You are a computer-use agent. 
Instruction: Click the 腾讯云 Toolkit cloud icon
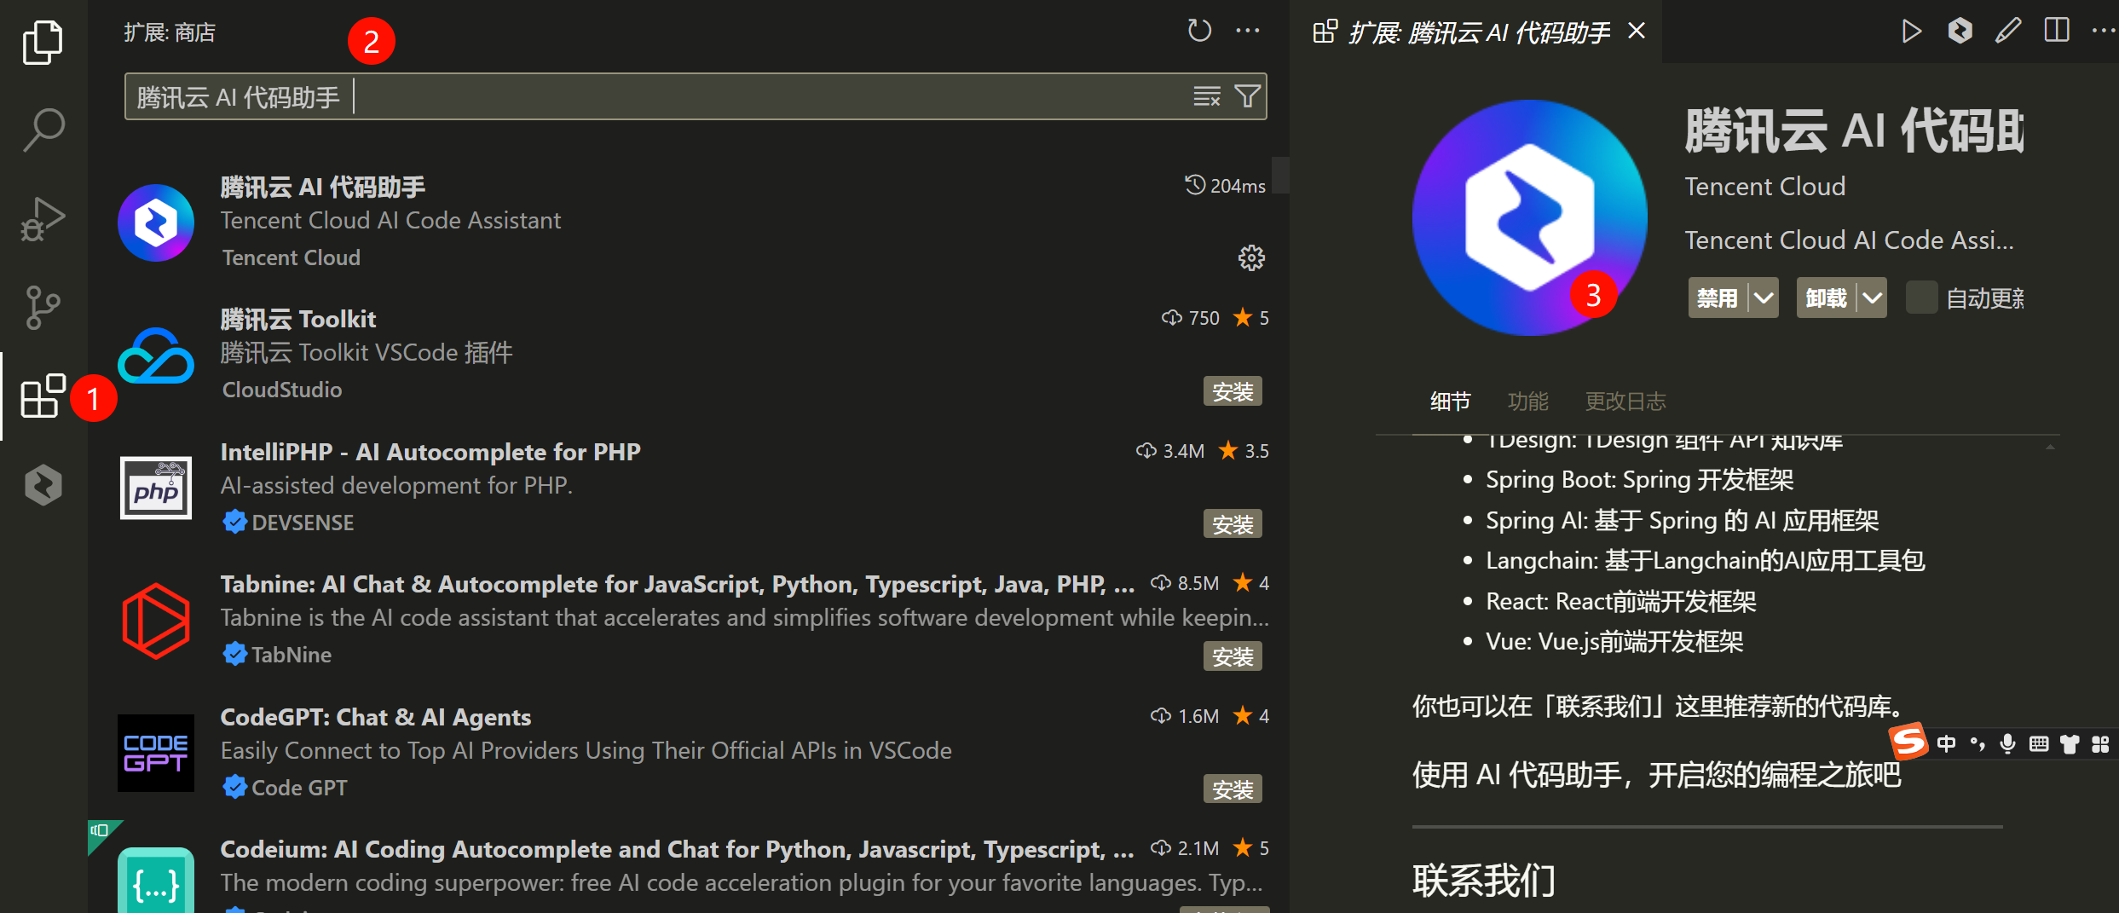coord(156,355)
